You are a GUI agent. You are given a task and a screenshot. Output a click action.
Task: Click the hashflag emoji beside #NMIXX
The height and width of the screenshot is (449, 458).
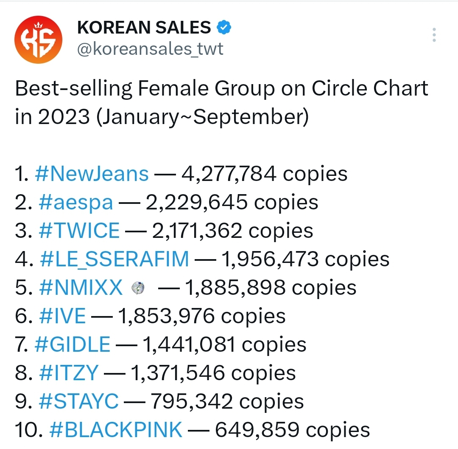point(138,289)
